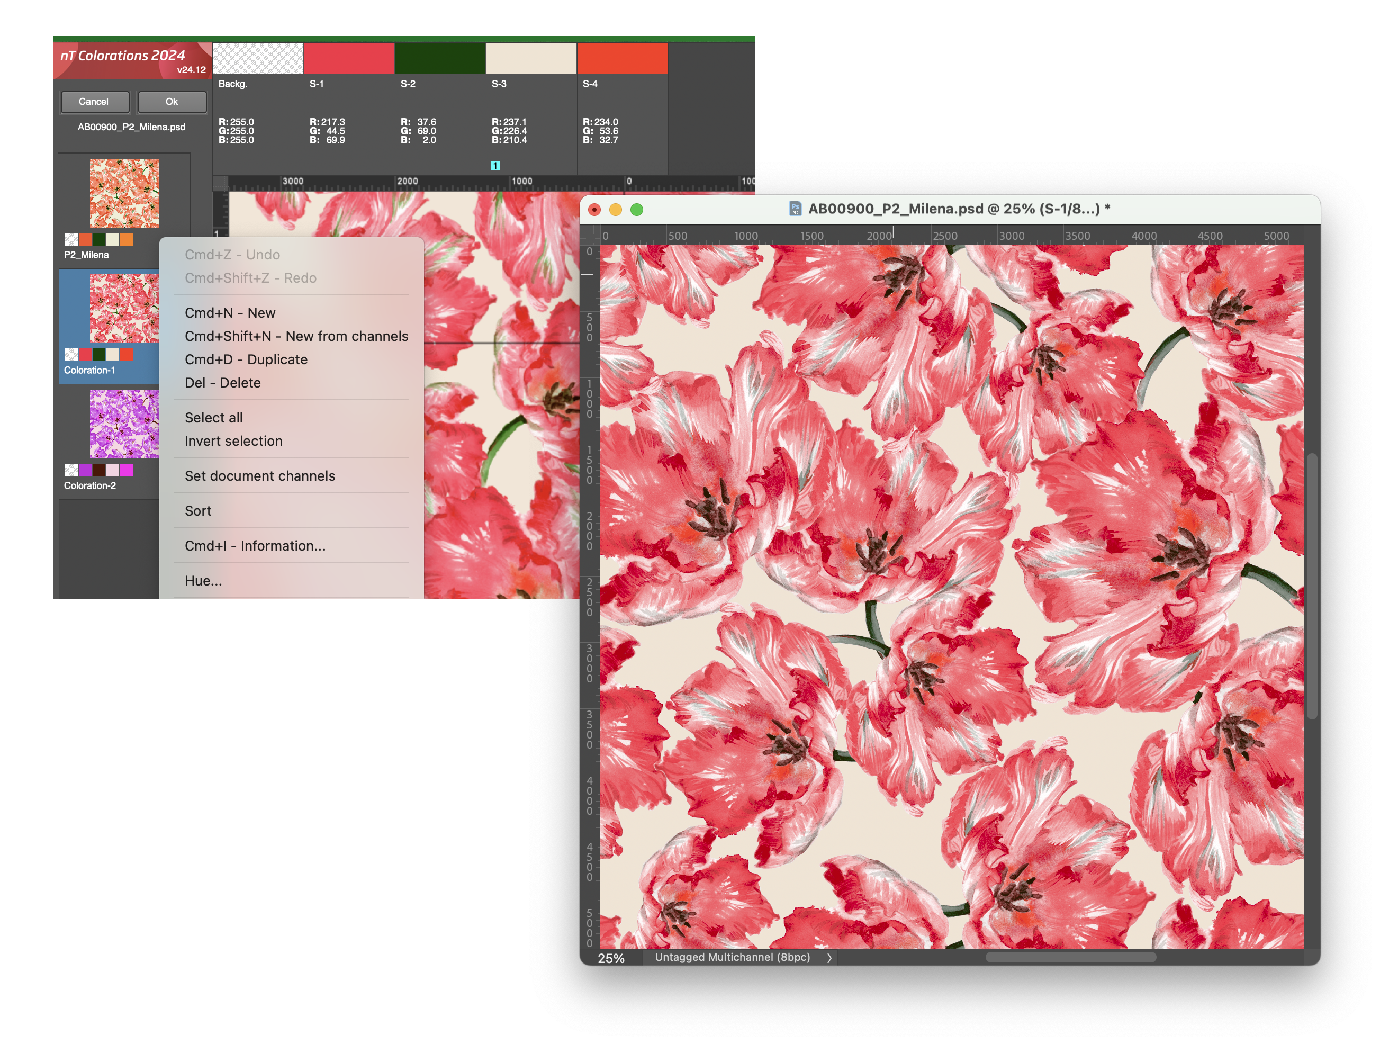
Task: Click the 25% zoom level field
Action: [611, 959]
